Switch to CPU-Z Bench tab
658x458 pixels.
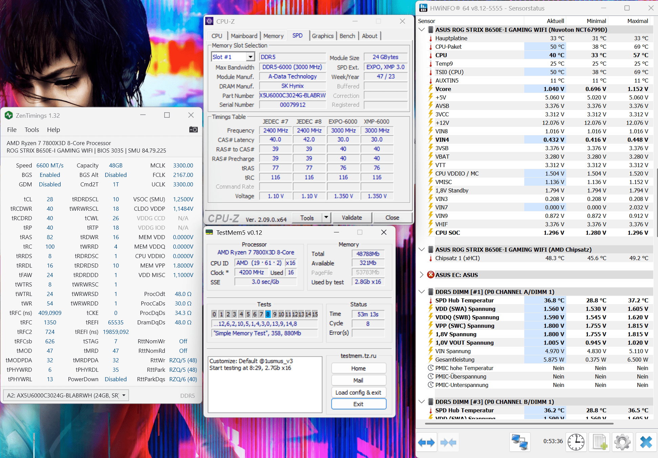(347, 36)
